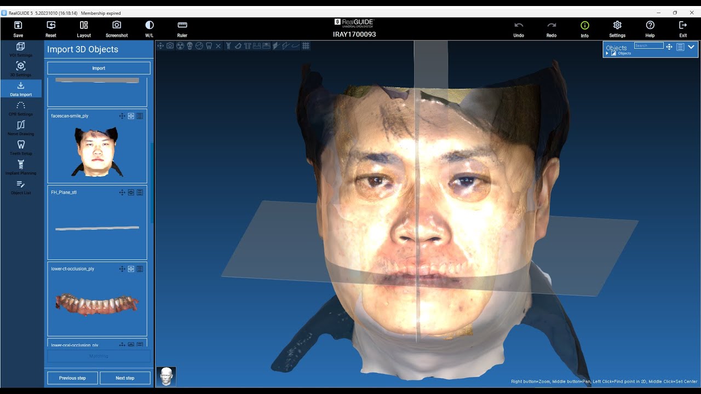701x394 pixels.
Task: Click the Undo arrow
Action: tap(519, 25)
